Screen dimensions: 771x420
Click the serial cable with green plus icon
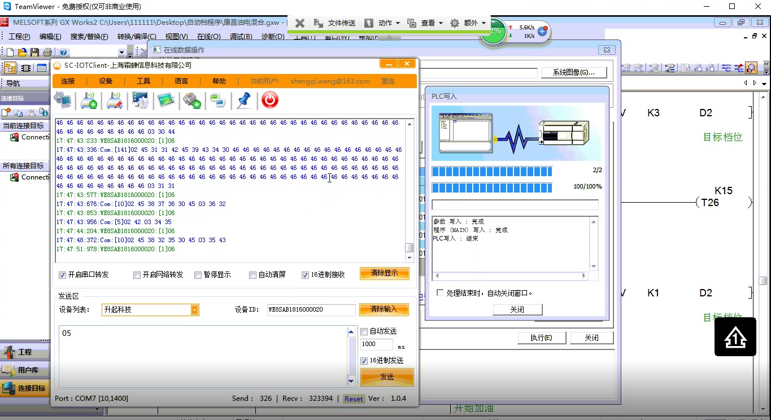[x=192, y=100]
